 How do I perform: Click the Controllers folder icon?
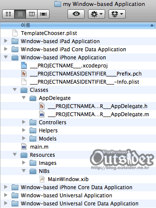click(33, 123)
